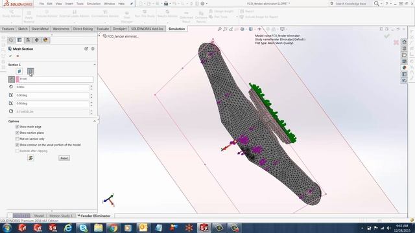
Task: Toggle Show mesh edge checkbox
Action: point(18,127)
